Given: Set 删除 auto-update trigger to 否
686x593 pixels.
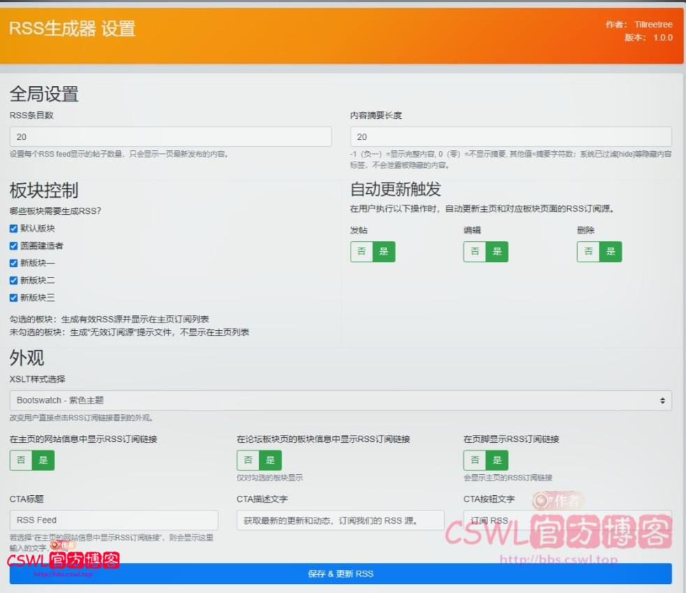Looking at the screenshot, I should click(588, 252).
